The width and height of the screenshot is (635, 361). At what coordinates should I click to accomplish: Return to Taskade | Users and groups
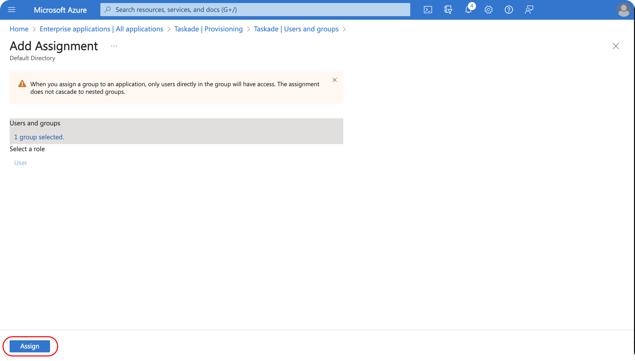tap(296, 29)
